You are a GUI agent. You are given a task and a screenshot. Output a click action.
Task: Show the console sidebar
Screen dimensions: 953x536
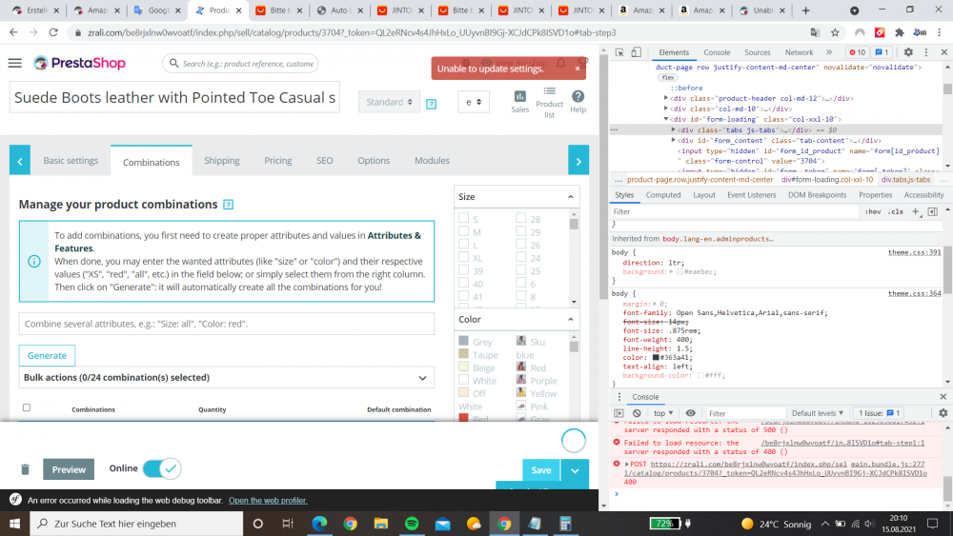click(618, 413)
